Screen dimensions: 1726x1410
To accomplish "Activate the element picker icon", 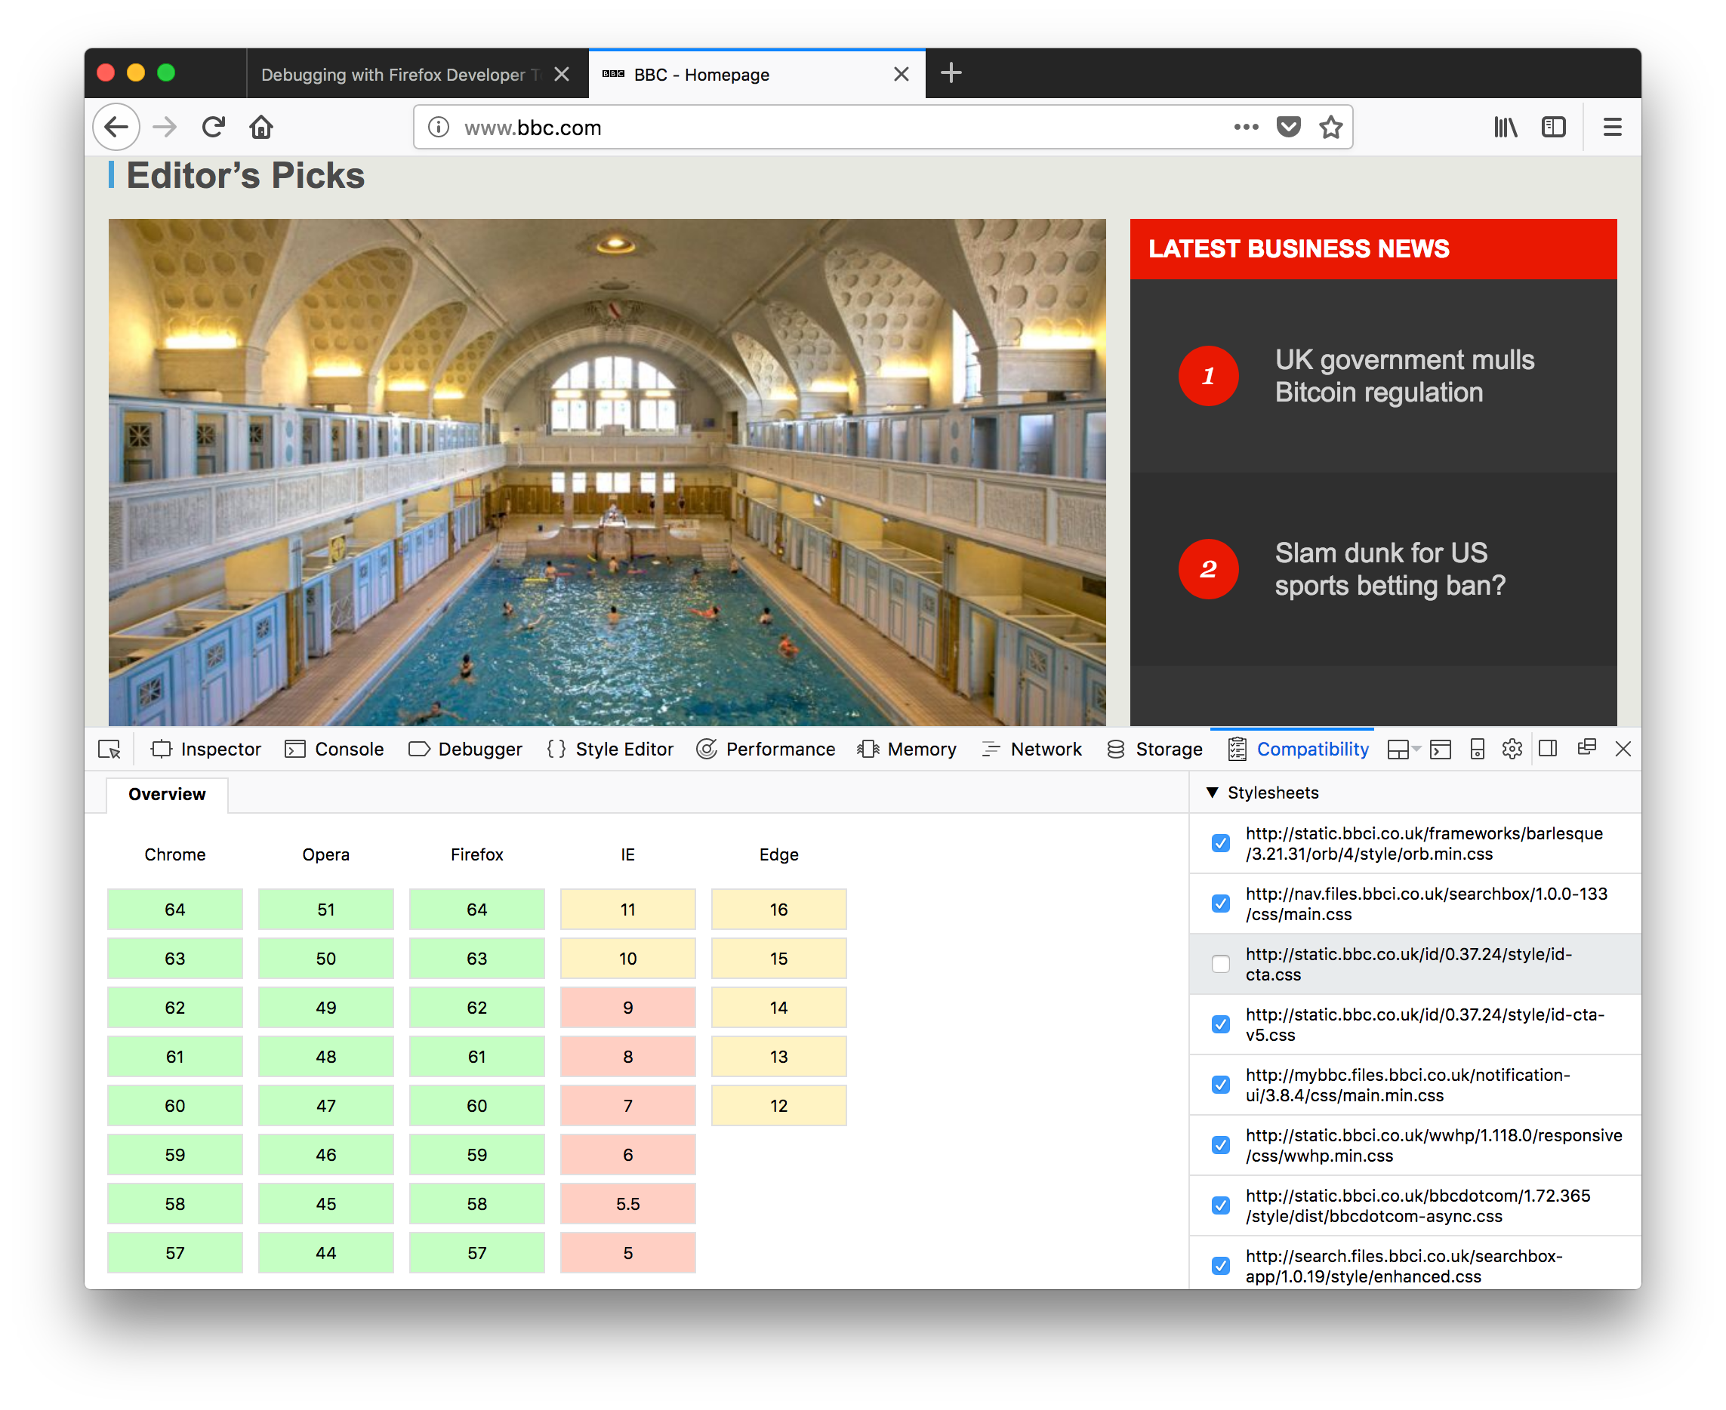I will (x=109, y=749).
